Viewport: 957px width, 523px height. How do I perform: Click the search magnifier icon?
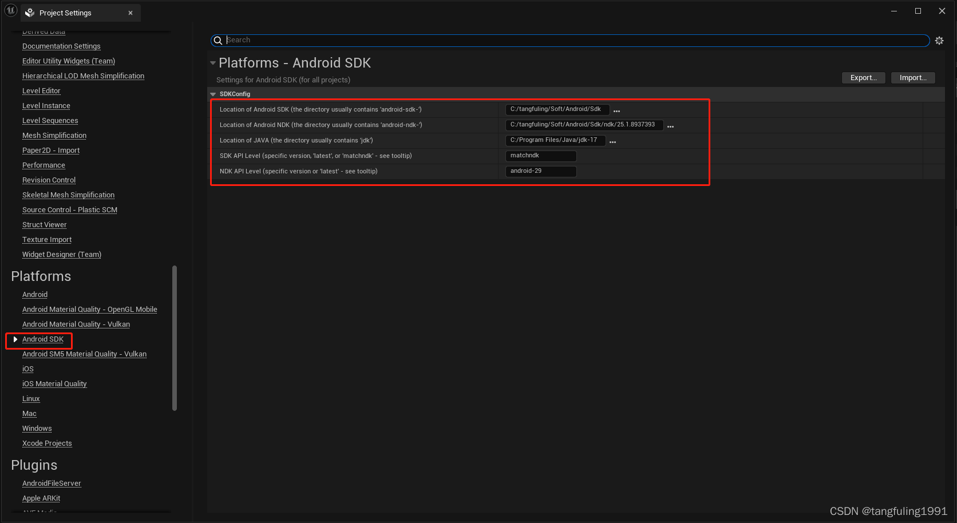coord(218,41)
